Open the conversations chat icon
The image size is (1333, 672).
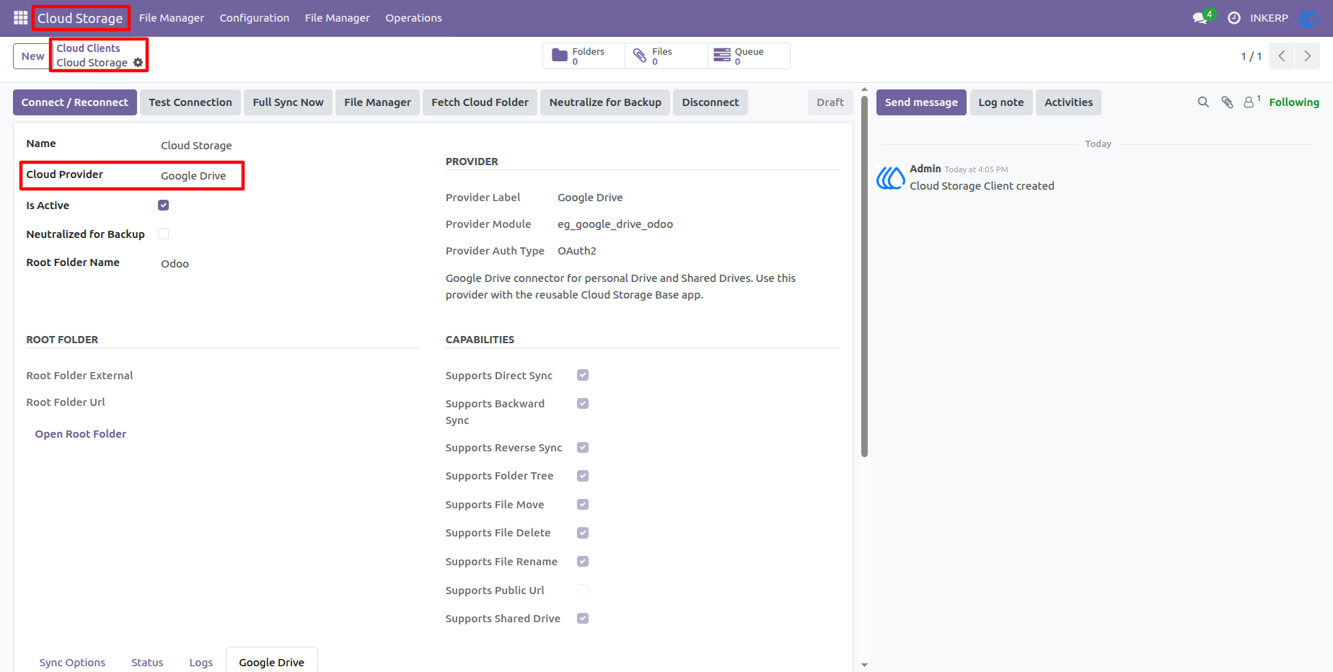pyautogui.click(x=1201, y=18)
